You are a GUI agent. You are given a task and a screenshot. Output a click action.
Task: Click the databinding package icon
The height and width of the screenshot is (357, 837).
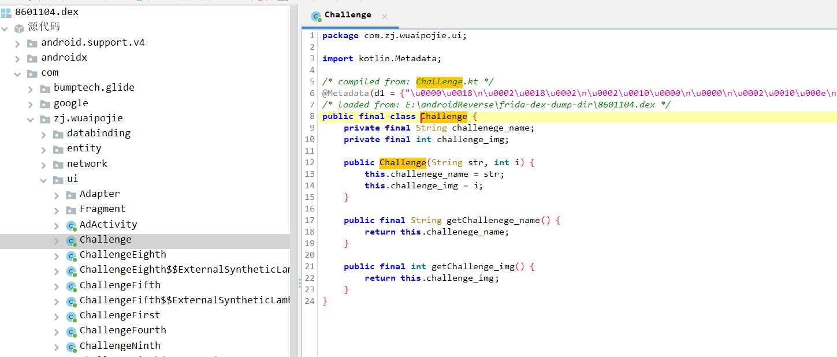pos(58,134)
